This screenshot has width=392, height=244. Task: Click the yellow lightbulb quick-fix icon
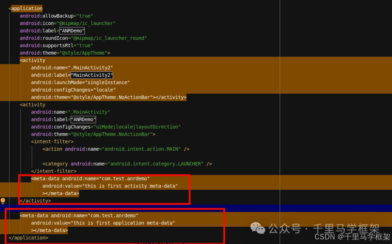click(x=3, y=201)
